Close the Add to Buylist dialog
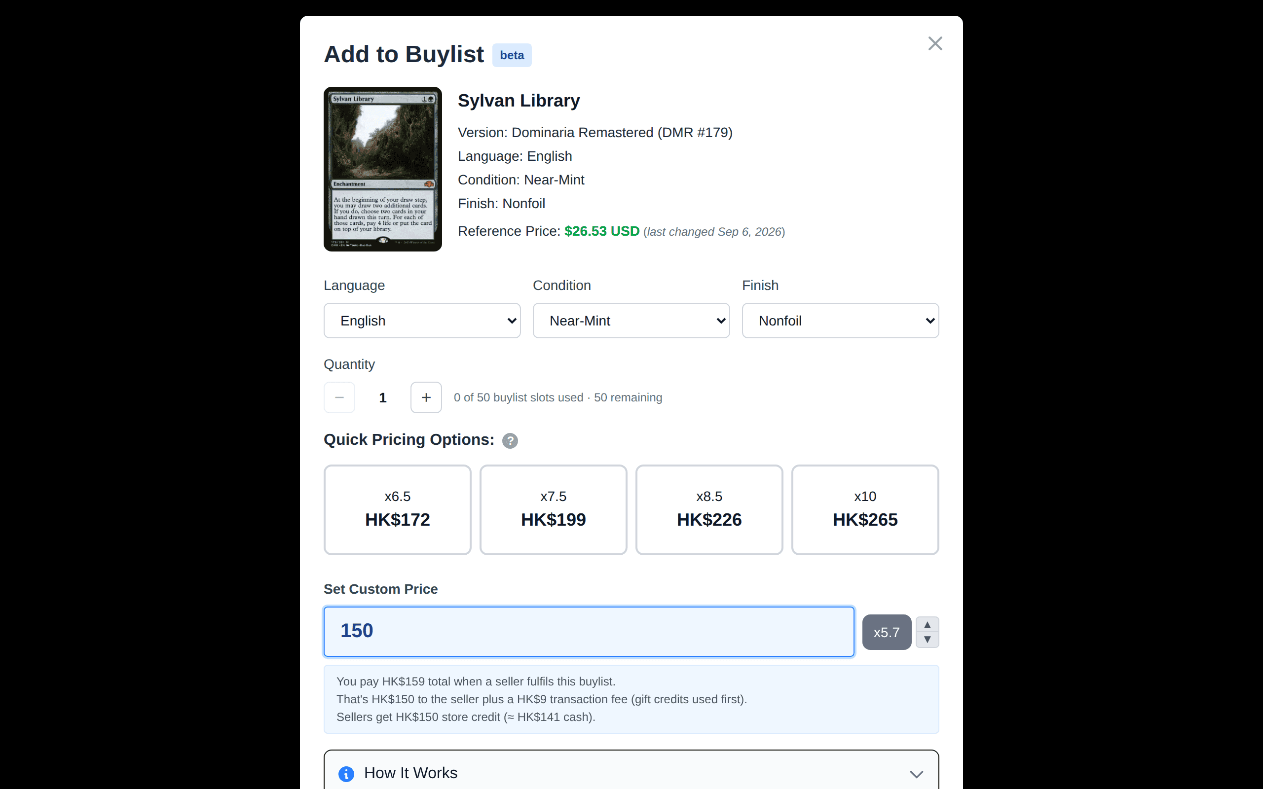The image size is (1263, 789). (935, 43)
